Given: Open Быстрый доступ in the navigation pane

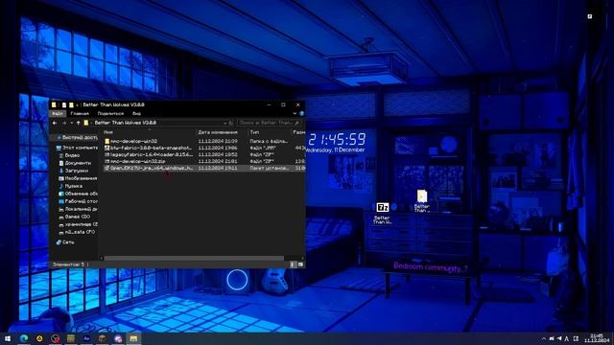Looking at the screenshot, I should coord(77,138).
